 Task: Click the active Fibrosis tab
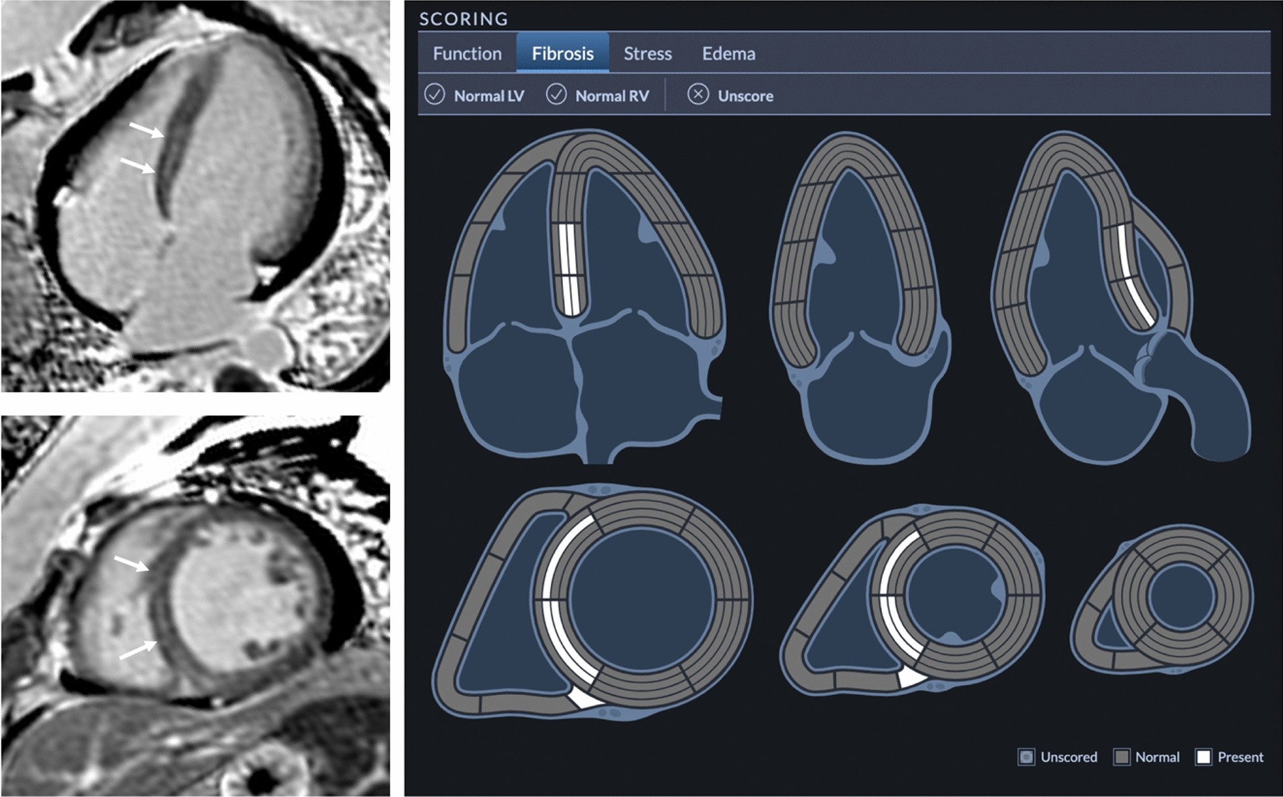[562, 53]
